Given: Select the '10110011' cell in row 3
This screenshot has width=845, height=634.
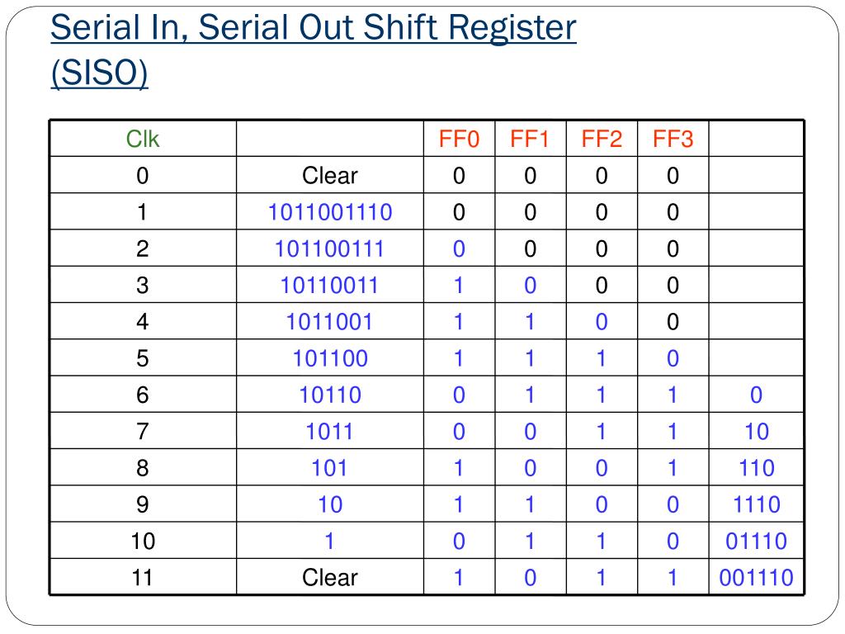Looking at the screenshot, I should (x=330, y=285).
